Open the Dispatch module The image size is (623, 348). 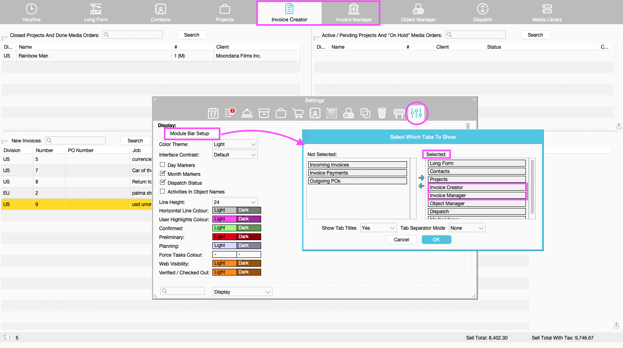(482, 12)
